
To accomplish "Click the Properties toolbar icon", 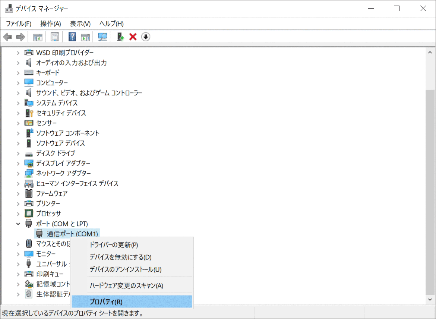I will click(x=55, y=37).
